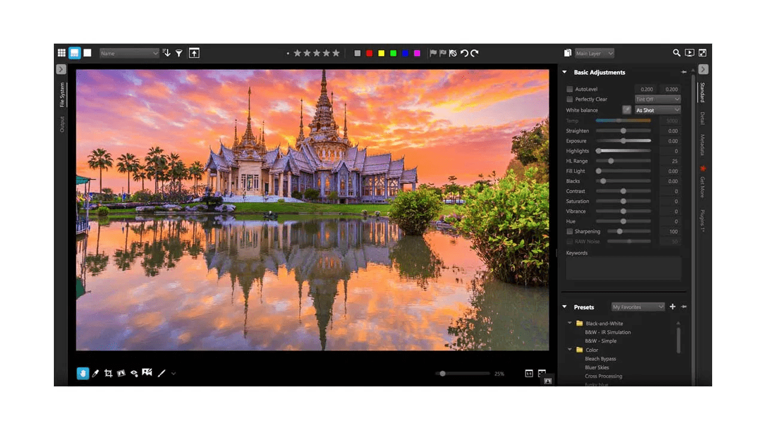Toggle the Sharpening checkbox

click(x=570, y=231)
